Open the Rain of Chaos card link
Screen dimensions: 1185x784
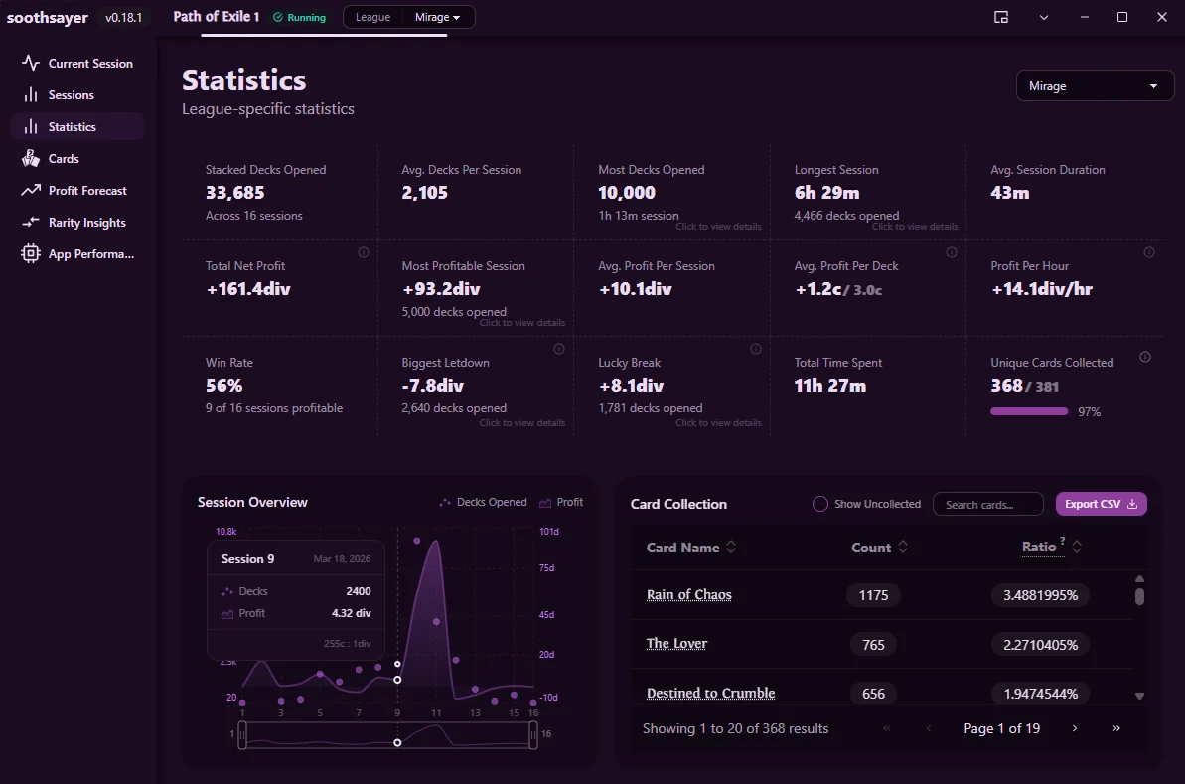[689, 595]
